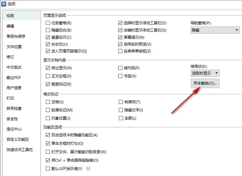Toggle 双击选项卡时隐藏功能区(A)

pos(48,135)
